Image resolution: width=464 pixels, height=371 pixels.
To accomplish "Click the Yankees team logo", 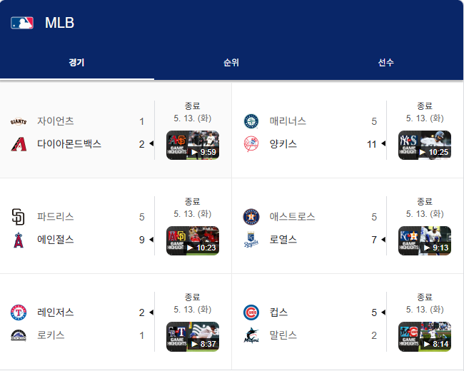I will (251, 144).
